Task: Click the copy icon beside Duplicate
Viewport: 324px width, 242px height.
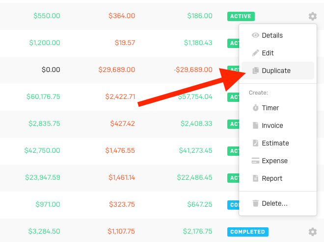Action: tap(255, 71)
